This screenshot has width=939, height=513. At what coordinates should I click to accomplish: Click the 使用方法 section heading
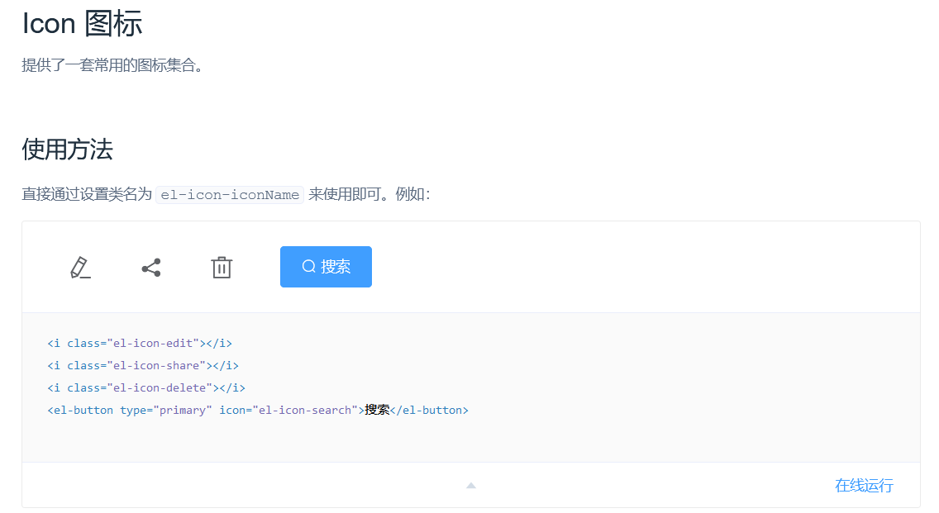tap(67, 150)
